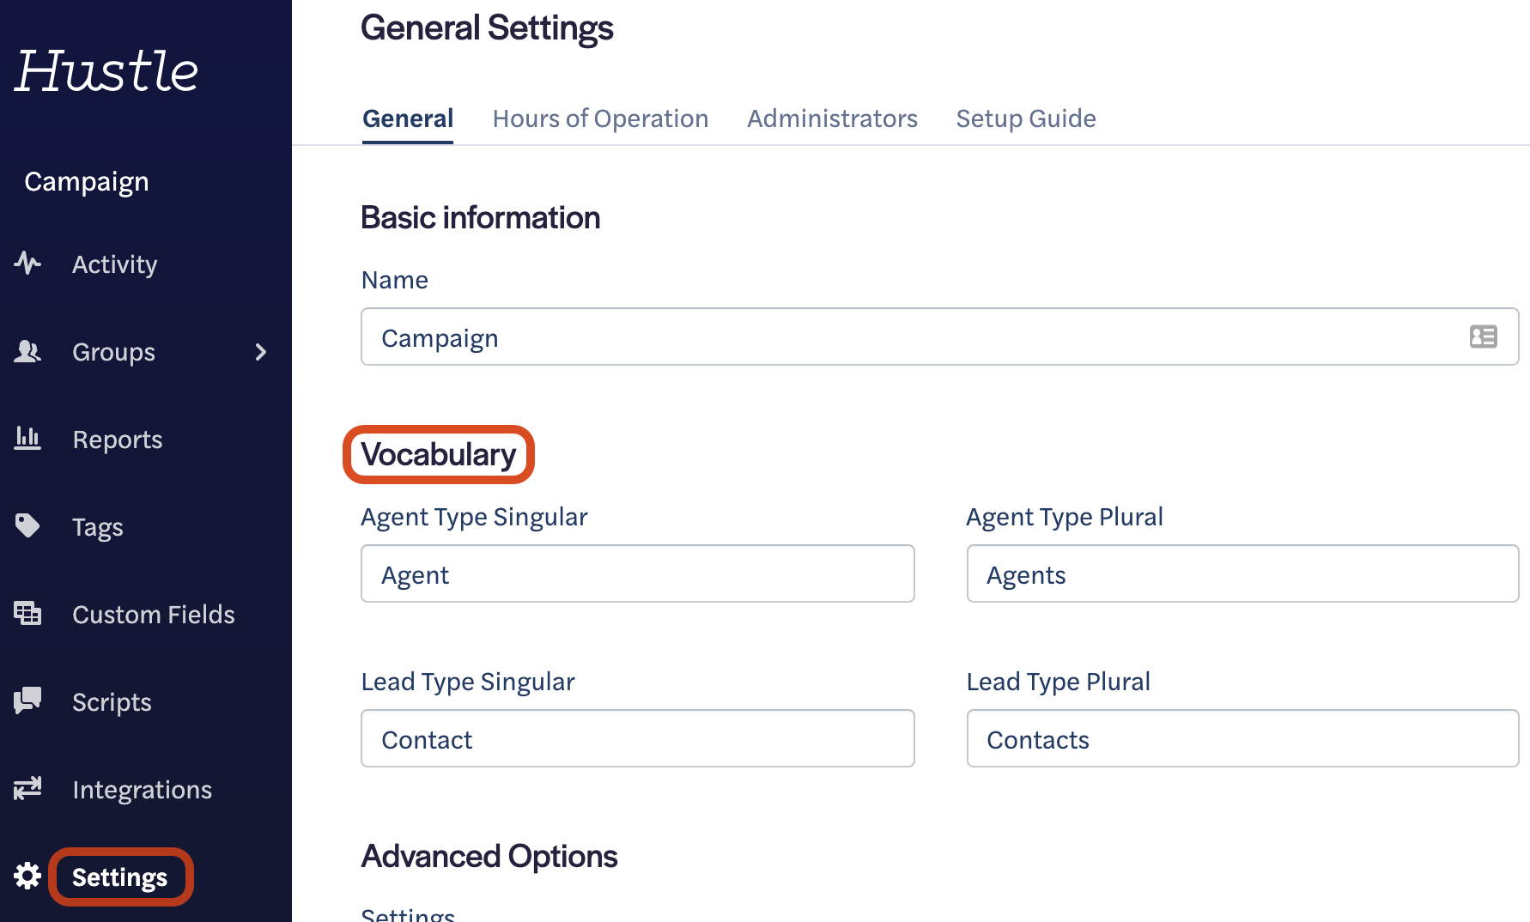This screenshot has width=1530, height=922.
Task: Click the Hustle logo
Action: pos(106,70)
